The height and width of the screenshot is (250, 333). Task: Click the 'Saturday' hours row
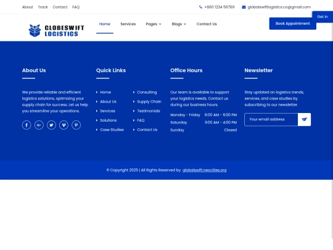203,122
